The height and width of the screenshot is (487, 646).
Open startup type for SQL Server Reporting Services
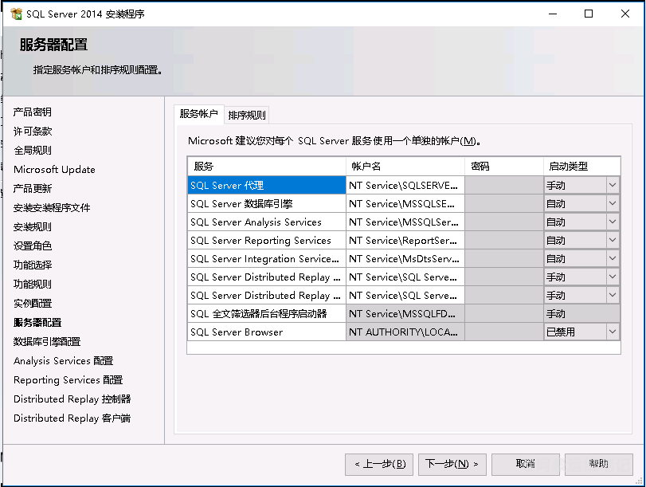click(x=612, y=240)
